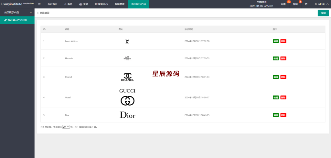Toggle the sidebar with the hamburger icon
The width and height of the screenshot is (331, 158).
[39, 4]
